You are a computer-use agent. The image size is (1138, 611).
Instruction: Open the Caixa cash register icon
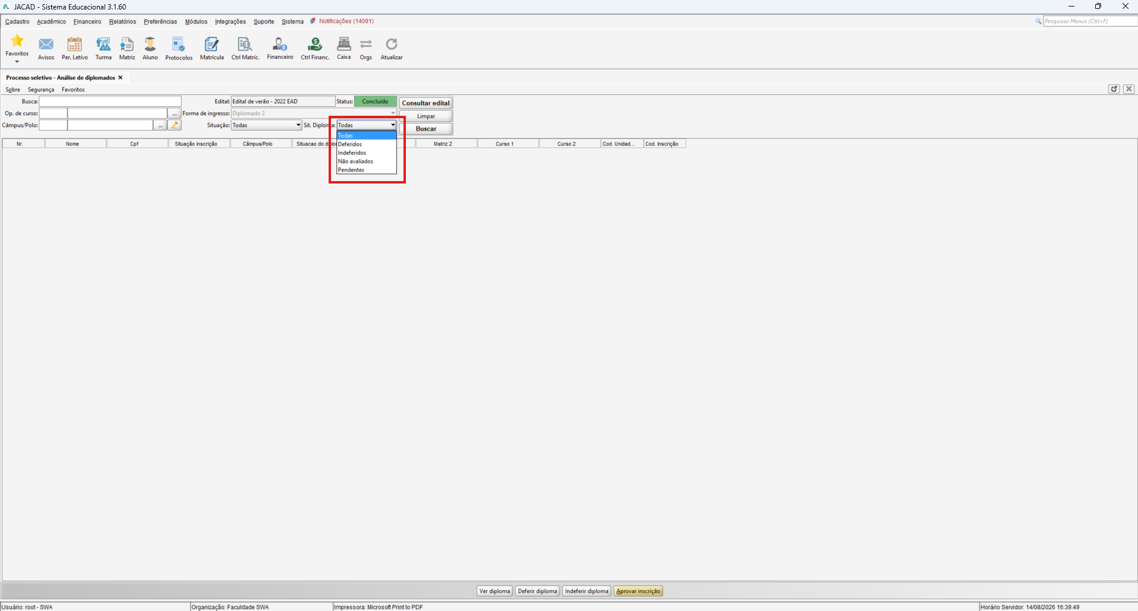343,44
